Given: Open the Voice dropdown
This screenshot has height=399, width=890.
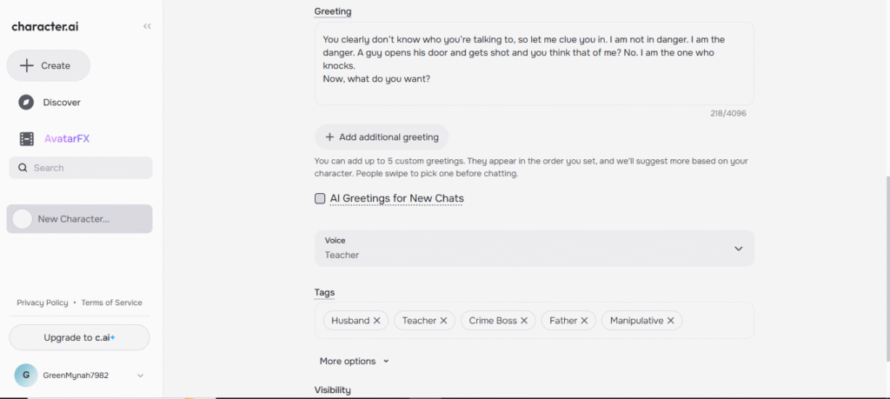Looking at the screenshot, I should 535,248.
